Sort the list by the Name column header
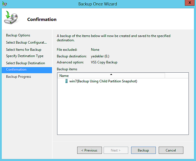The width and height of the screenshot is (196, 161). (111, 76)
